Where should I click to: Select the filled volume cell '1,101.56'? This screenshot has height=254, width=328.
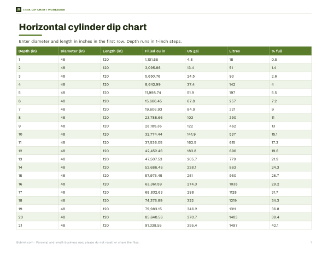(x=164, y=60)
